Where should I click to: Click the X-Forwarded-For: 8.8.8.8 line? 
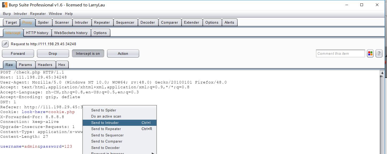tap(32, 117)
